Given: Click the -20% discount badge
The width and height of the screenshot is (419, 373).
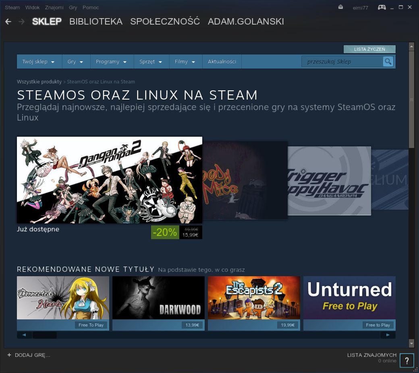Looking at the screenshot, I should [165, 232].
